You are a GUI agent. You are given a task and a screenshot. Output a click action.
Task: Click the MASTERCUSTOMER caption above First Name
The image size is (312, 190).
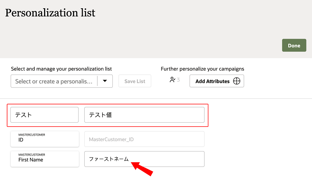tap(32, 154)
